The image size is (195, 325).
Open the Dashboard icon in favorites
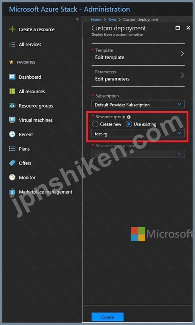pyautogui.click(x=12, y=77)
